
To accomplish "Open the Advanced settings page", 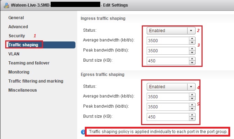I will [18, 27].
